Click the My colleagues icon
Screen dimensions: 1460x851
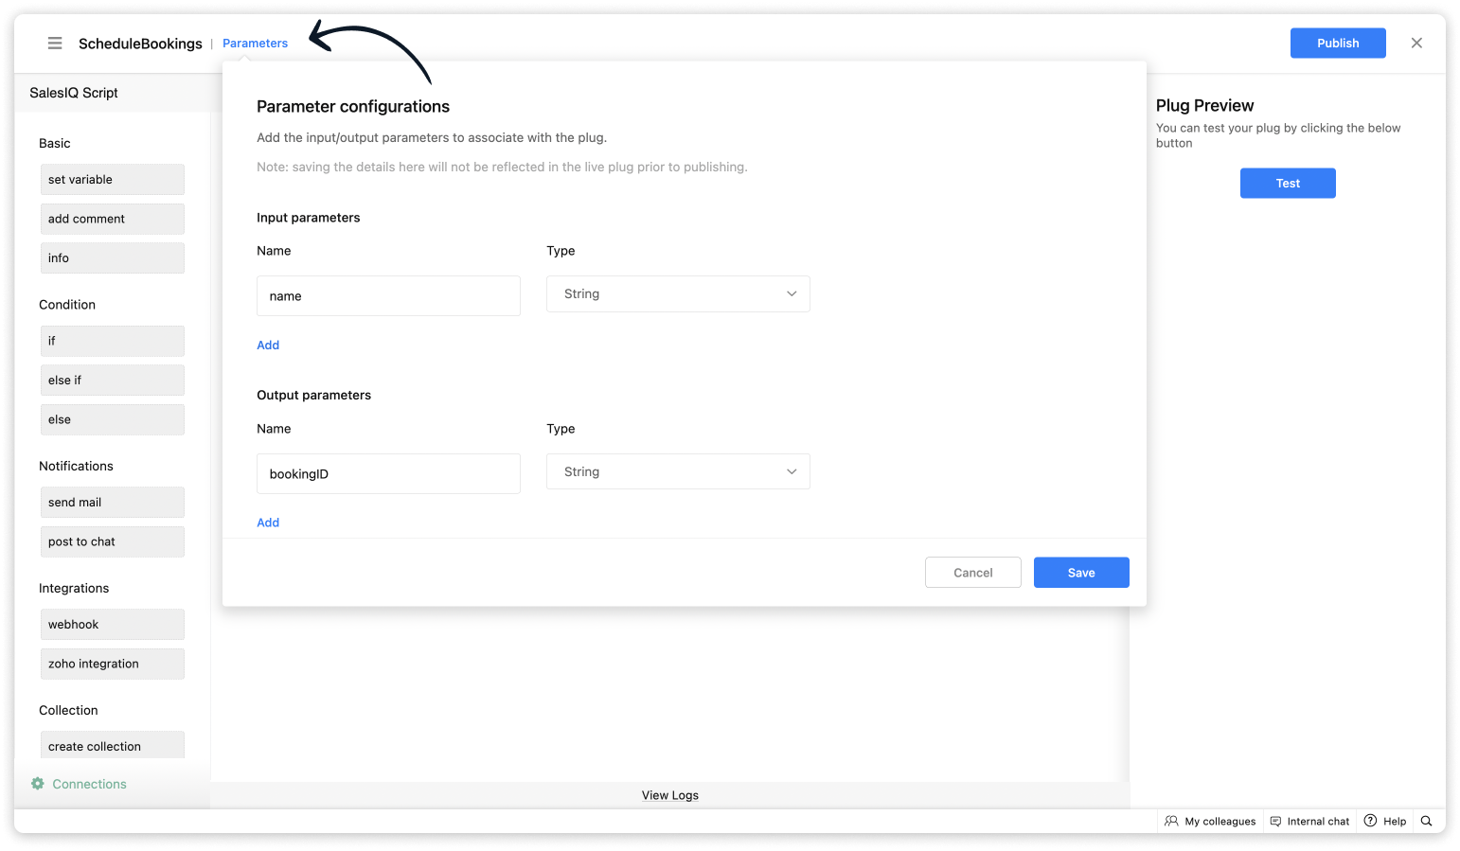(x=1171, y=822)
